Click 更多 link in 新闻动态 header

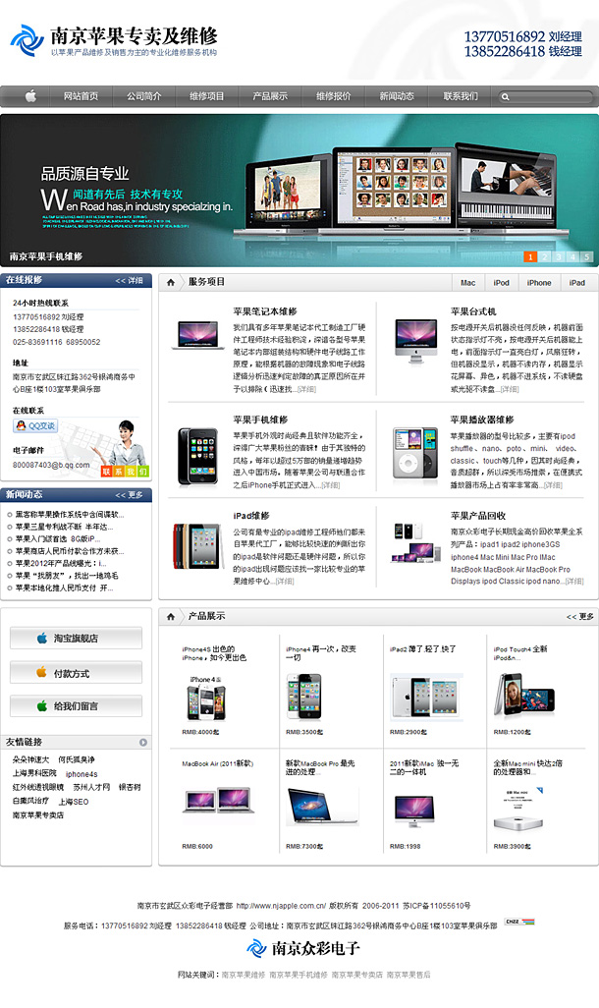tap(130, 495)
